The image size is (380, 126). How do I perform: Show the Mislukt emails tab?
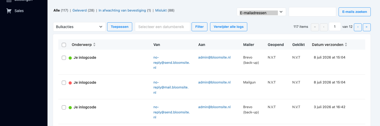(x=161, y=10)
